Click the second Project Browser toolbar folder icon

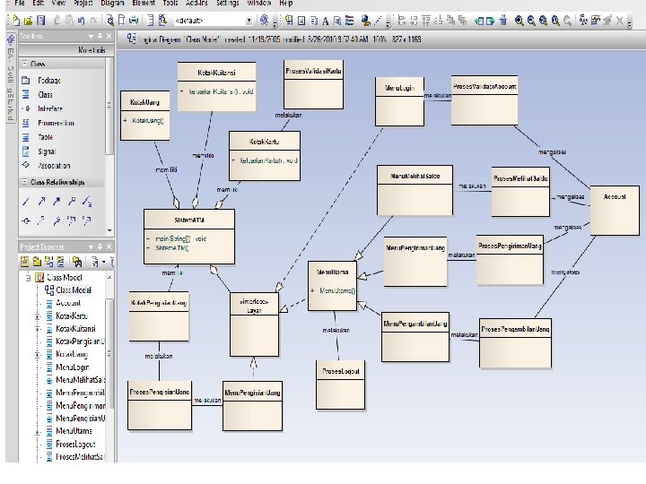pyautogui.click(x=37, y=262)
